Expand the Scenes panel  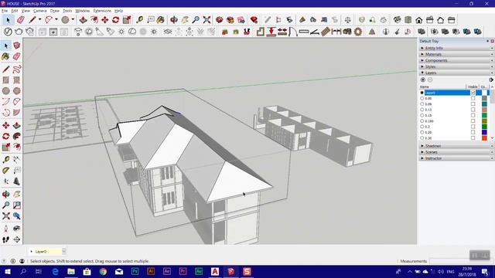click(x=456, y=152)
